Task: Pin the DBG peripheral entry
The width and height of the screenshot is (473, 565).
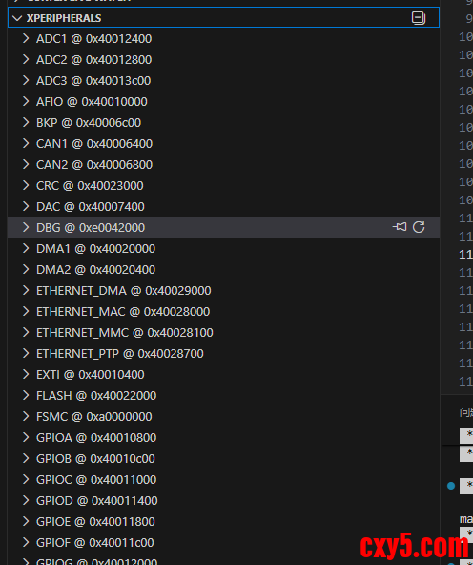Action: (x=400, y=227)
